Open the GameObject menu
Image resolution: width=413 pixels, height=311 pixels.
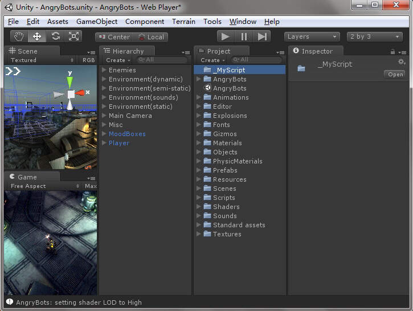(x=97, y=22)
